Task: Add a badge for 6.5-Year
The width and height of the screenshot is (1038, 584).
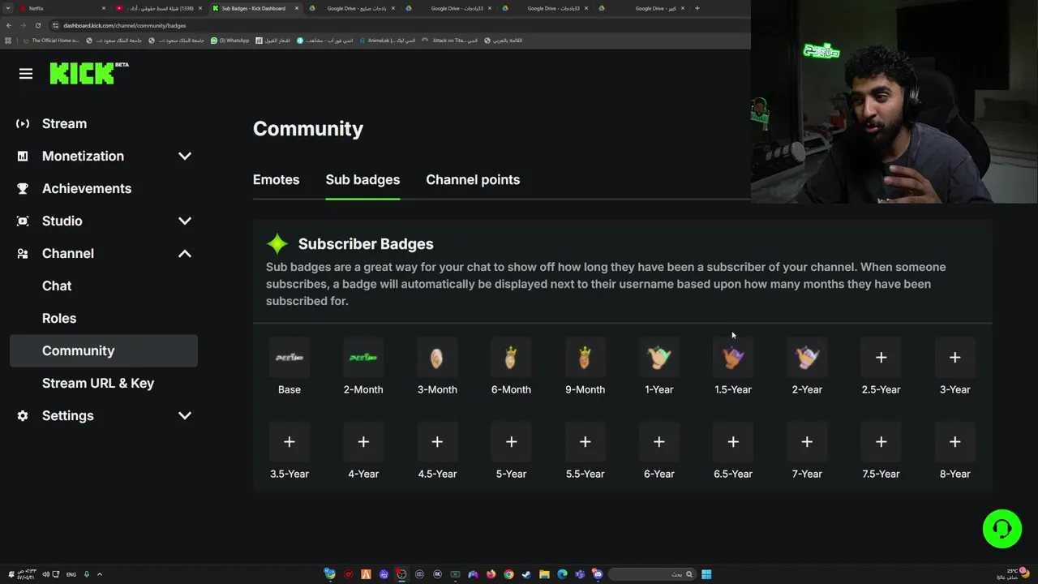Action: pos(733,441)
